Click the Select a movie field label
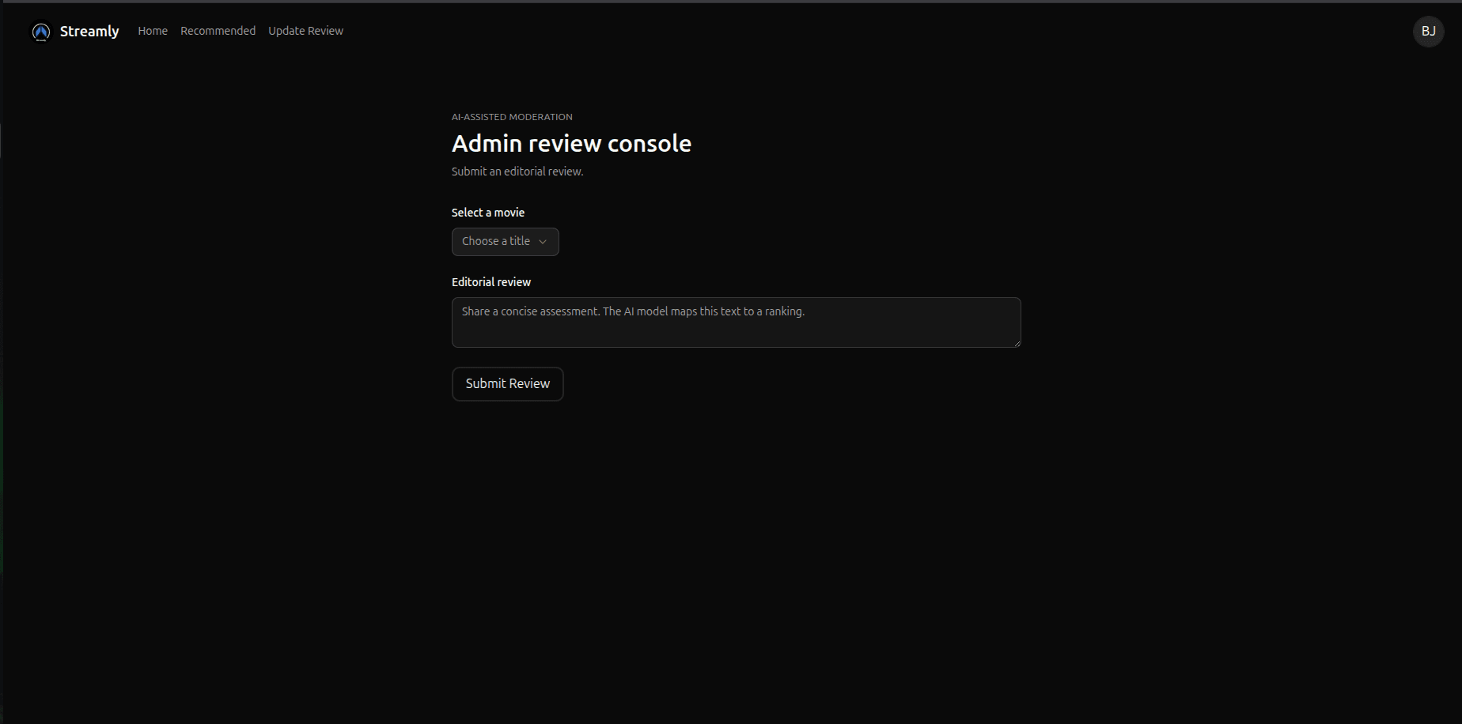1462x724 pixels. (487, 212)
